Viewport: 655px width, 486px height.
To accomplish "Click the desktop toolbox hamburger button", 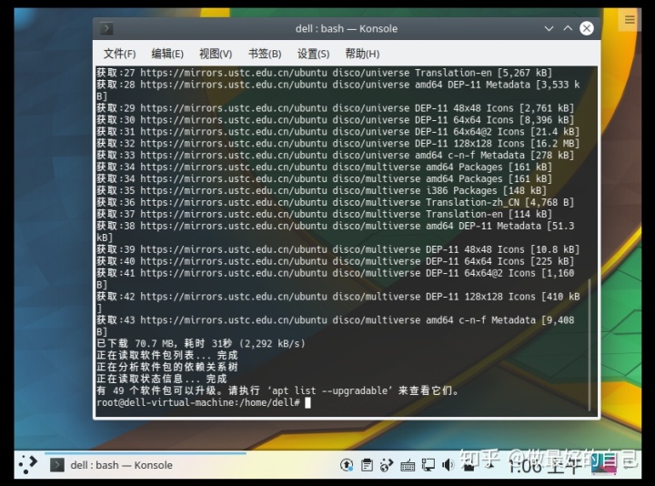I will tap(630, 19).
